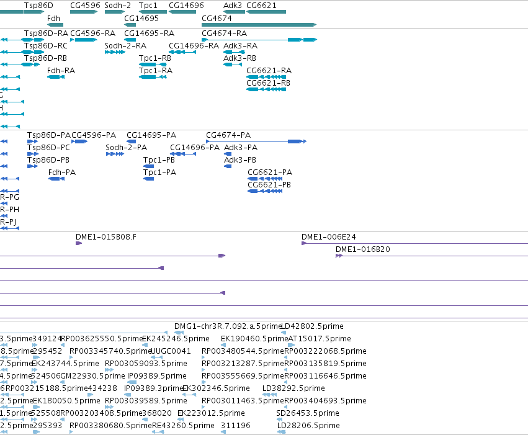Image resolution: width=528 pixels, height=435 pixels.
Task: Click the IP09389.5prime EST label
Action: point(156,376)
